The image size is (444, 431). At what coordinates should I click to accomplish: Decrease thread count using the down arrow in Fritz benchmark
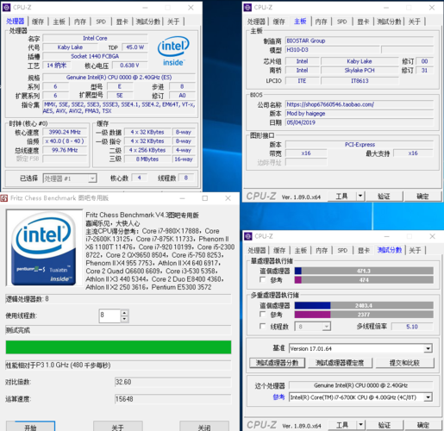coord(124,319)
